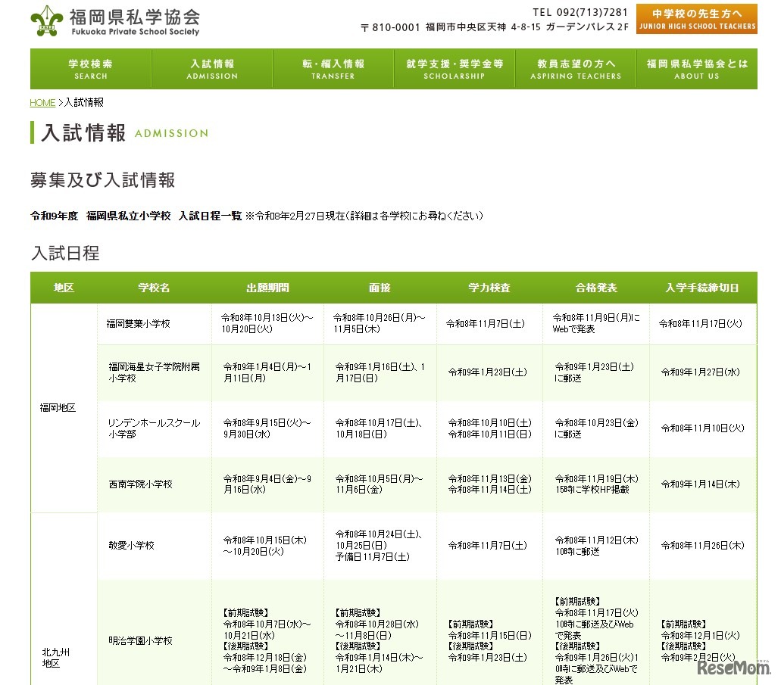
Task: Click 明治学園 exam date 11月15日(日) cell
Action: point(489,632)
